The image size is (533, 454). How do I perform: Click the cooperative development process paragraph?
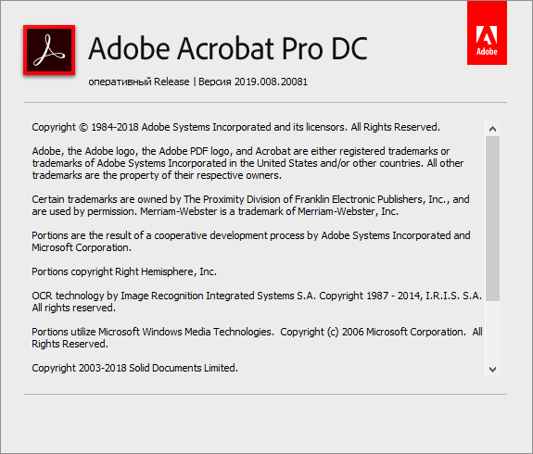click(x=251, y=241)
